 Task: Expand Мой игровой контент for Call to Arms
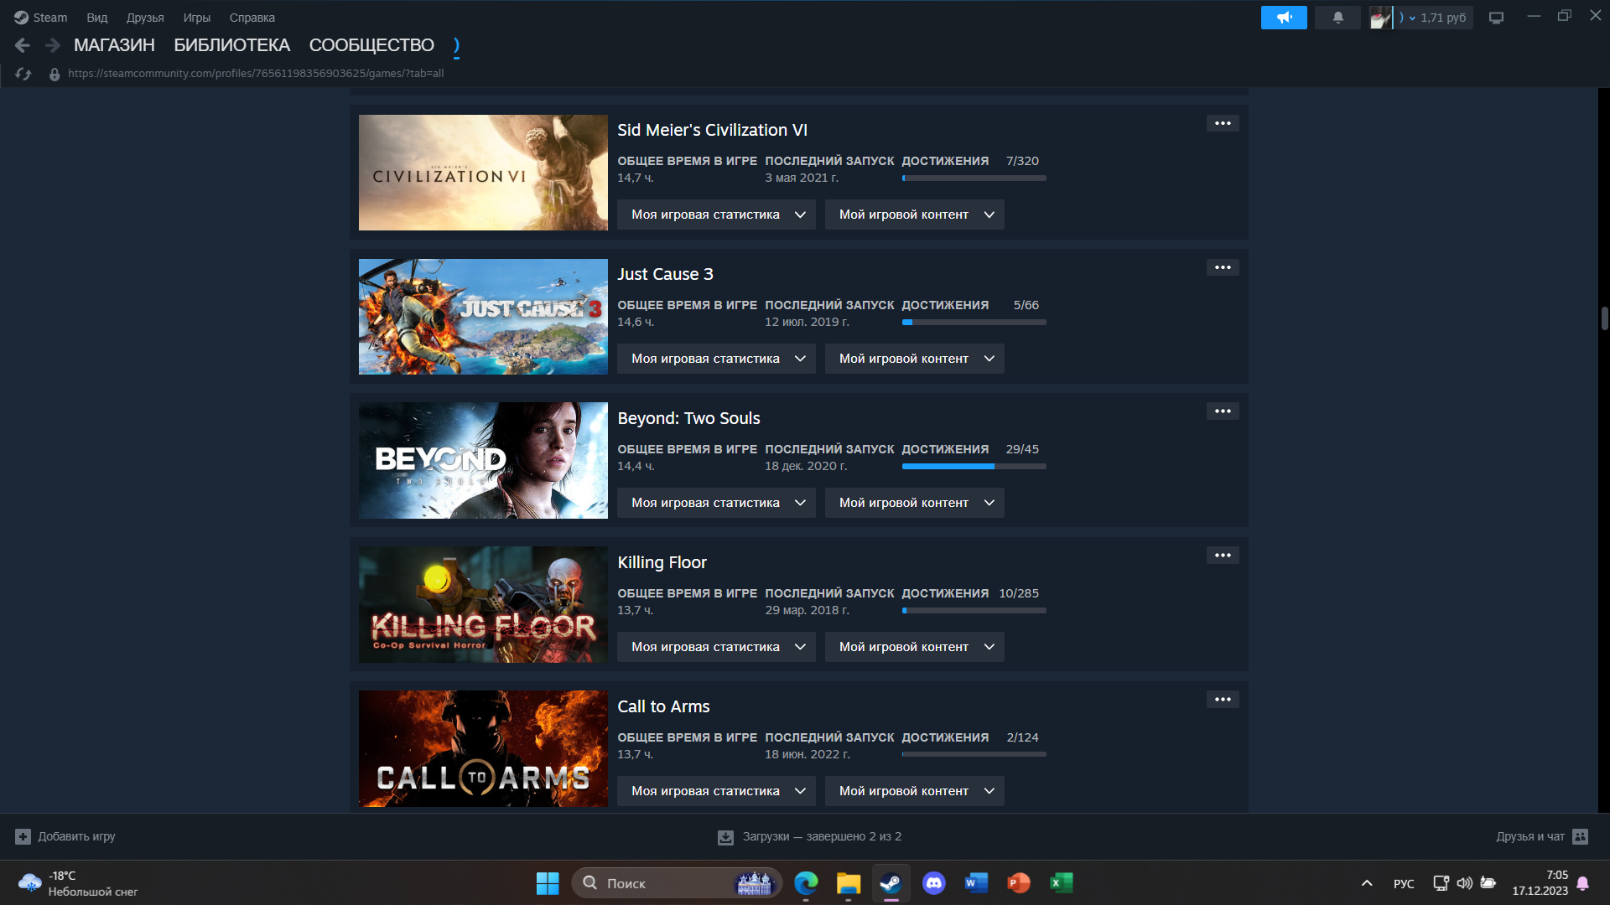click(x=915, y=791)
